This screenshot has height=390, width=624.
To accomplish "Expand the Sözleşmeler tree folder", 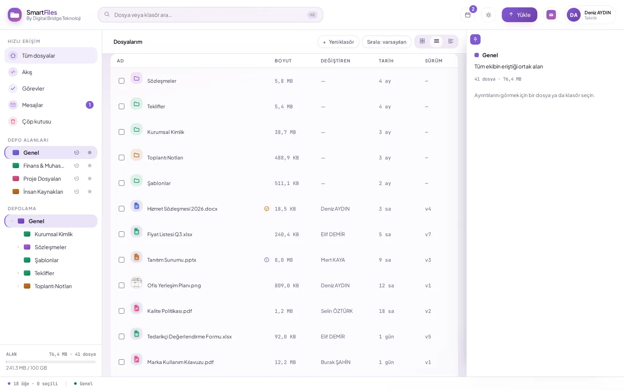I will click(x=18, y=247).
